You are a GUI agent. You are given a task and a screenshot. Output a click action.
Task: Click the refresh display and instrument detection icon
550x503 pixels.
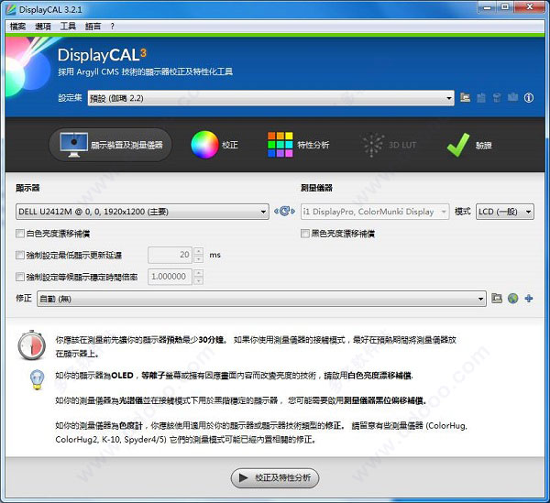click(x=284, y=211)
